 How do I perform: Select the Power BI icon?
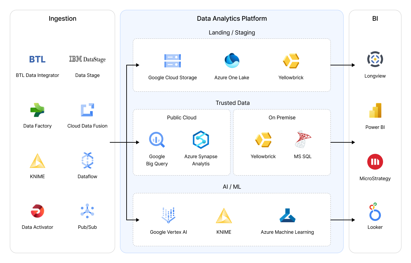pos(375,110)
